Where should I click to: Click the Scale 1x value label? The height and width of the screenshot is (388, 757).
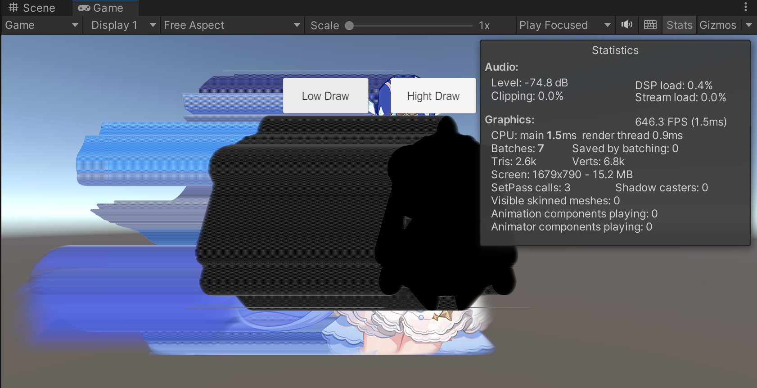[x=484, y=26]
